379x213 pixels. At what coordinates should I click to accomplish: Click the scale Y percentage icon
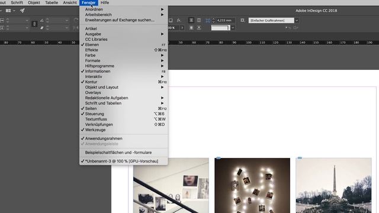tap(2, 28)
